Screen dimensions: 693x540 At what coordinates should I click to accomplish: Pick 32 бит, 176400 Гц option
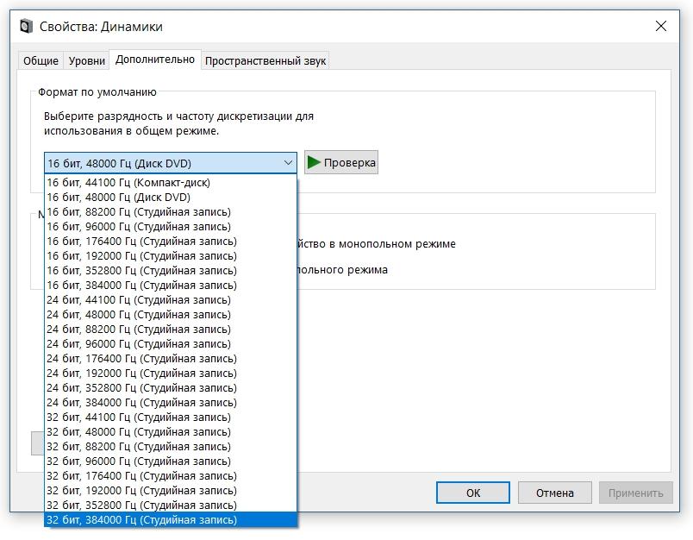[141, 476]
